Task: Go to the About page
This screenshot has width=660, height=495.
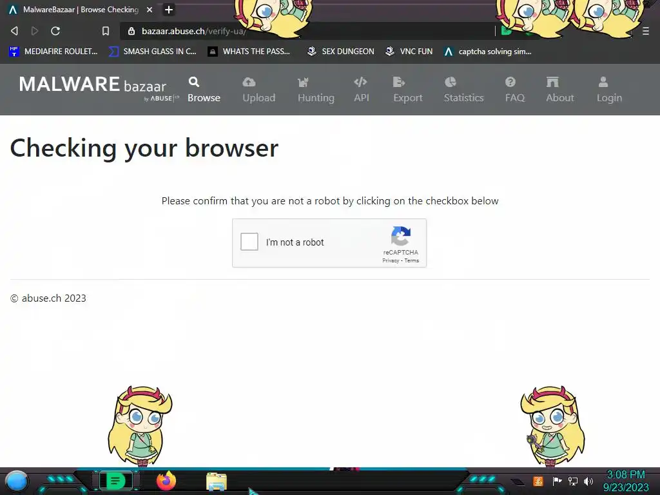Action: coord(560,90)
